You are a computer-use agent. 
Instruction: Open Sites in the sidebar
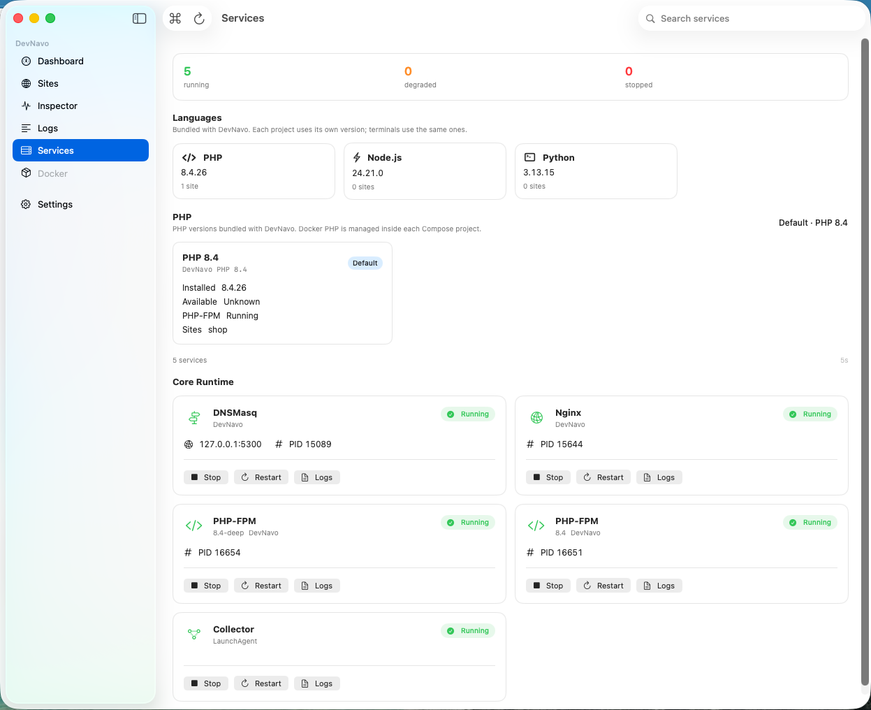pyautogui.click(x=80, y=84)
